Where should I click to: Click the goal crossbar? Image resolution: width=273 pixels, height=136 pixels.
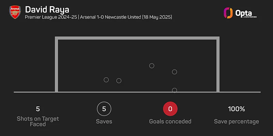[x=137, y=38]
